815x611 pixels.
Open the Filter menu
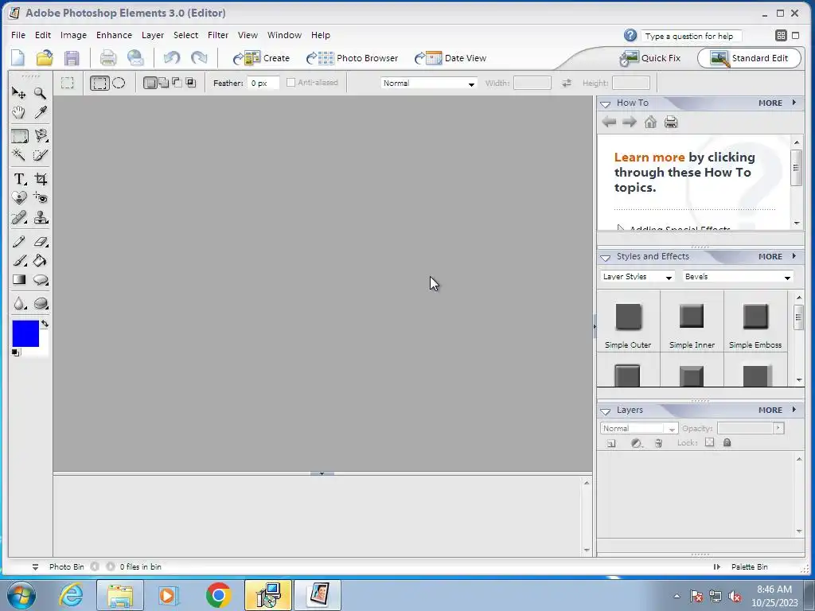218,35
